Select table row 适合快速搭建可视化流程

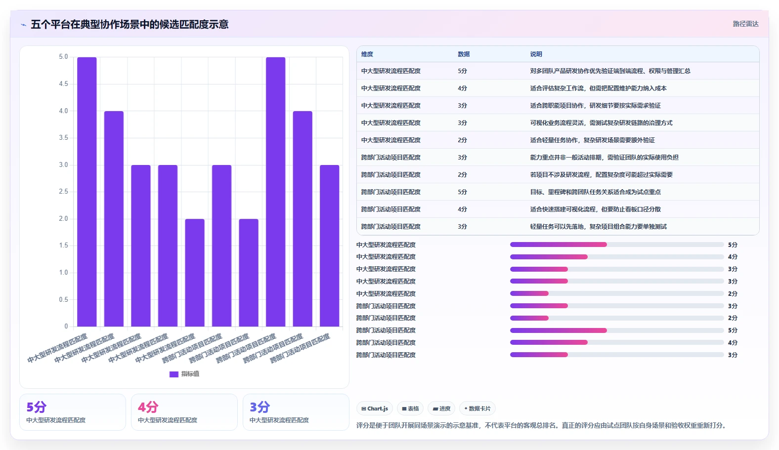click(558, 209)
